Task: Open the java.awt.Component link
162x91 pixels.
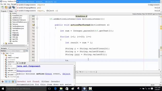Action: (29, 66)
